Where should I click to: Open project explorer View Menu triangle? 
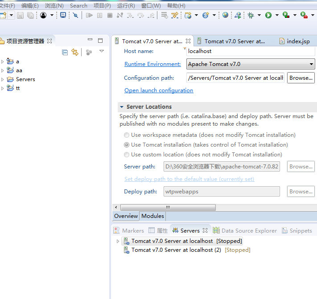pos(102,51)
